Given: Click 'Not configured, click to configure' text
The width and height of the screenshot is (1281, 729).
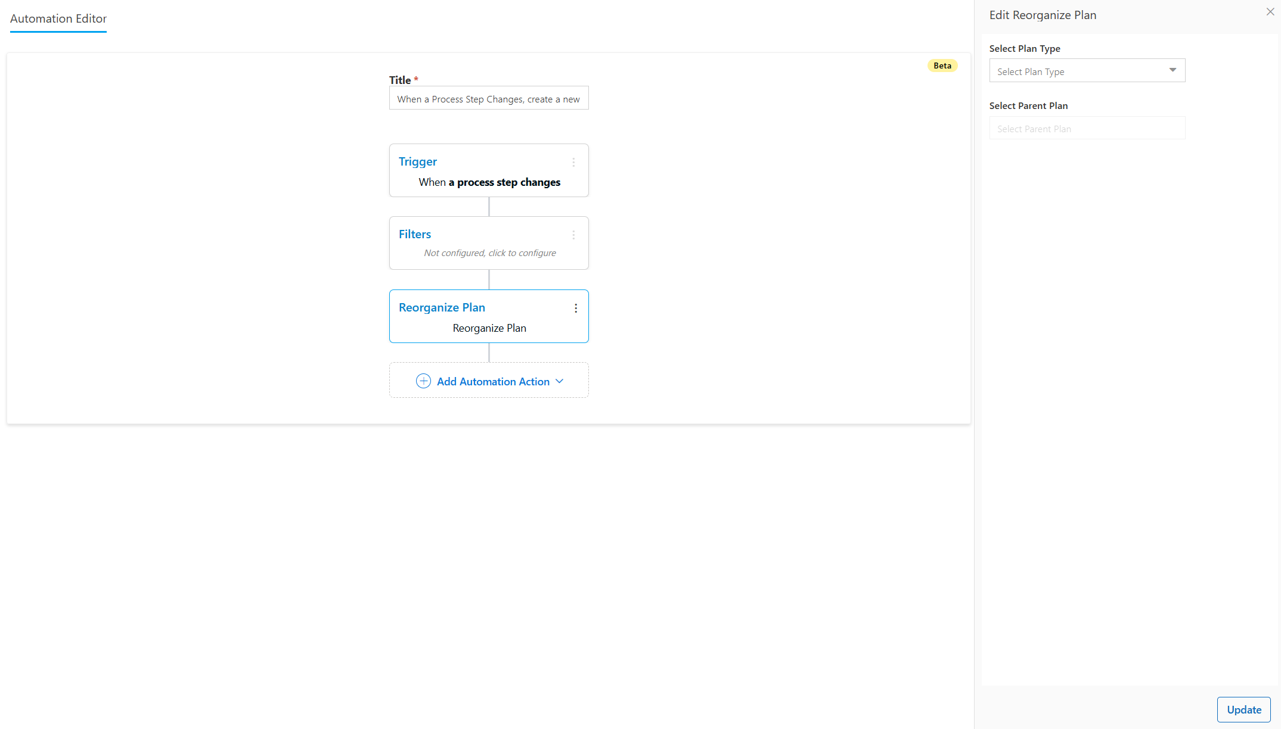Looking at the screenshot, I should tap(489, 253).
